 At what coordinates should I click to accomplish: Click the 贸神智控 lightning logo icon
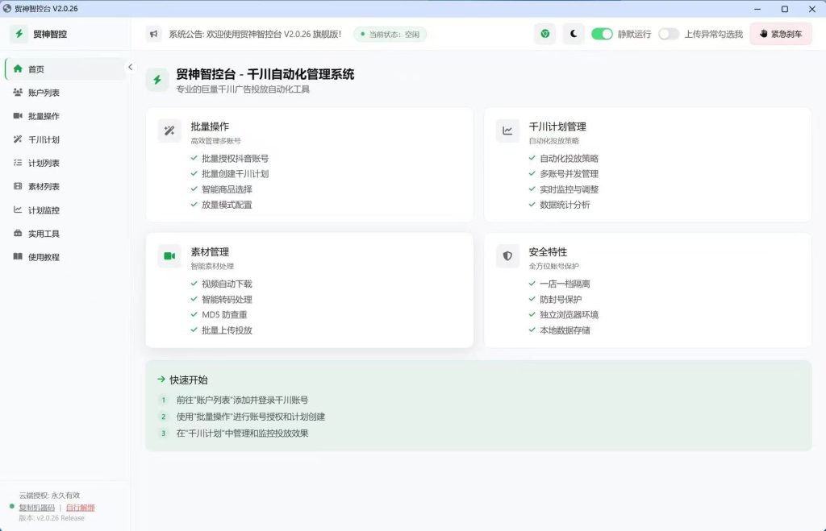19,34
